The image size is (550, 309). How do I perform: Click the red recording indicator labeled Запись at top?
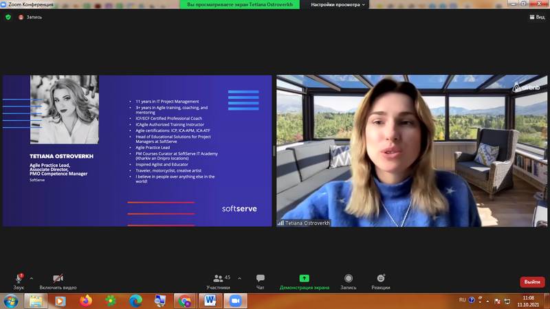[x=30, y=16]
